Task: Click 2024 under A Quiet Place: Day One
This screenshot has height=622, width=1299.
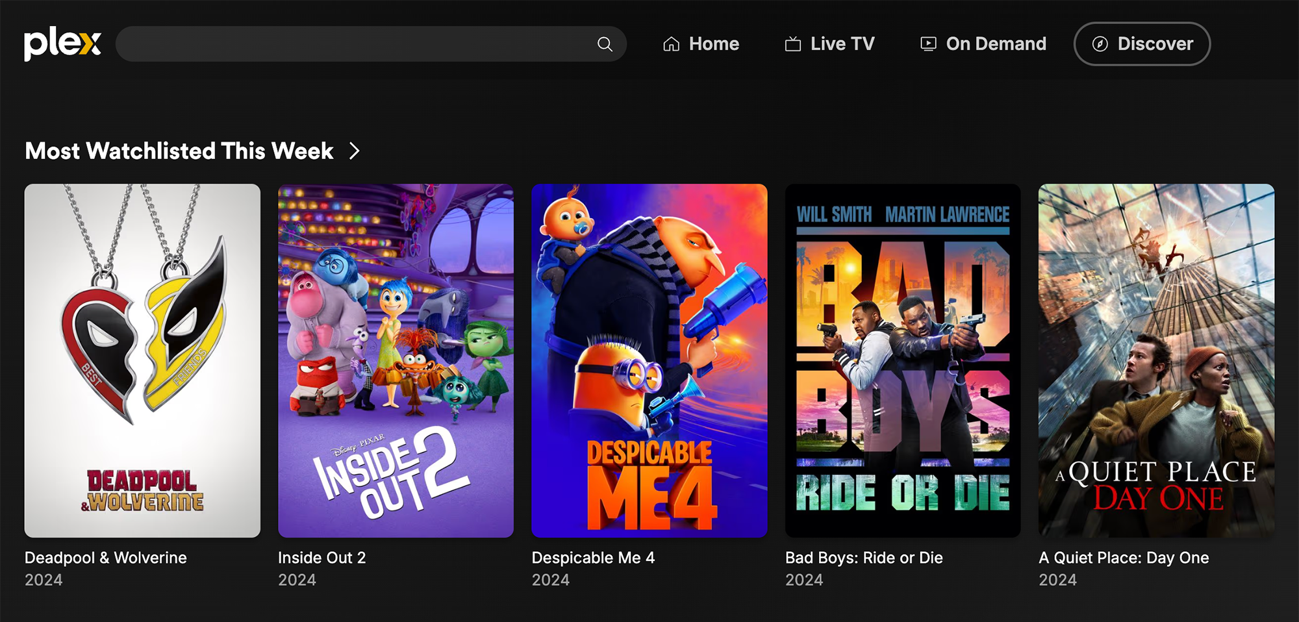Action: pyautogui.click(x=1057, y=580)
